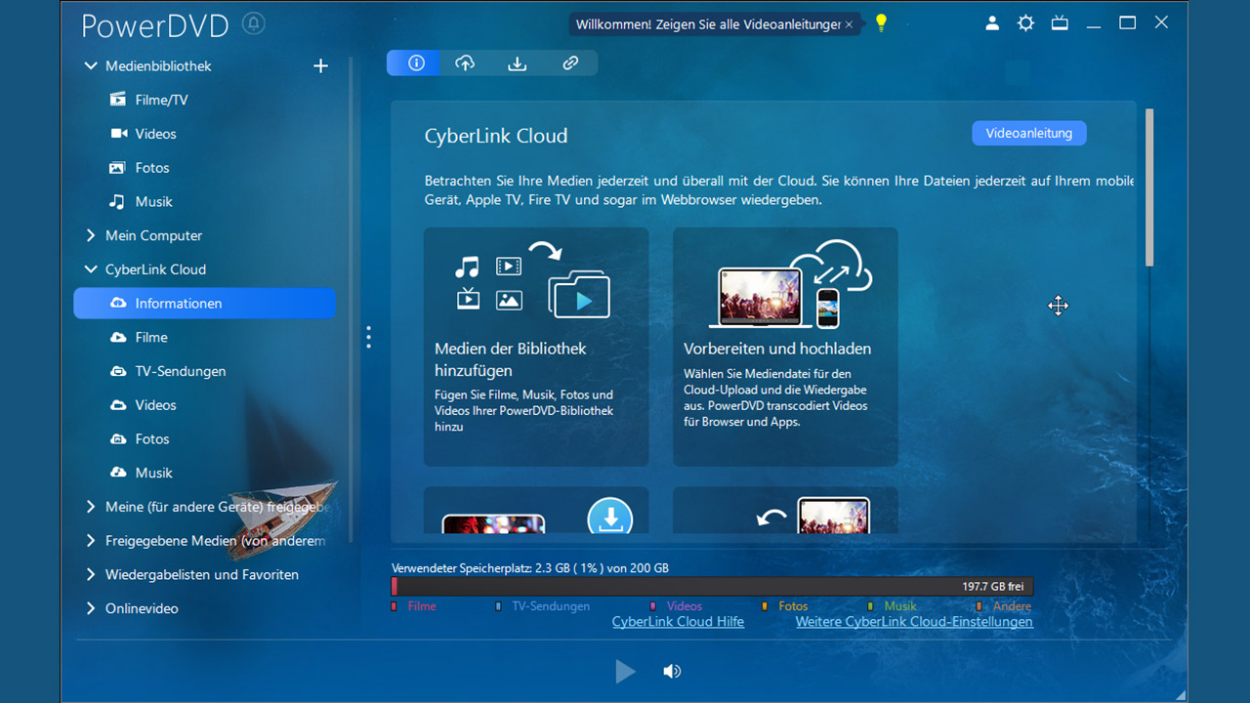Click the Videoanleitung button
Image resolution: width=1250 pixels, height=703 pixels.
pyautogui.click(x=1028, y=134)
